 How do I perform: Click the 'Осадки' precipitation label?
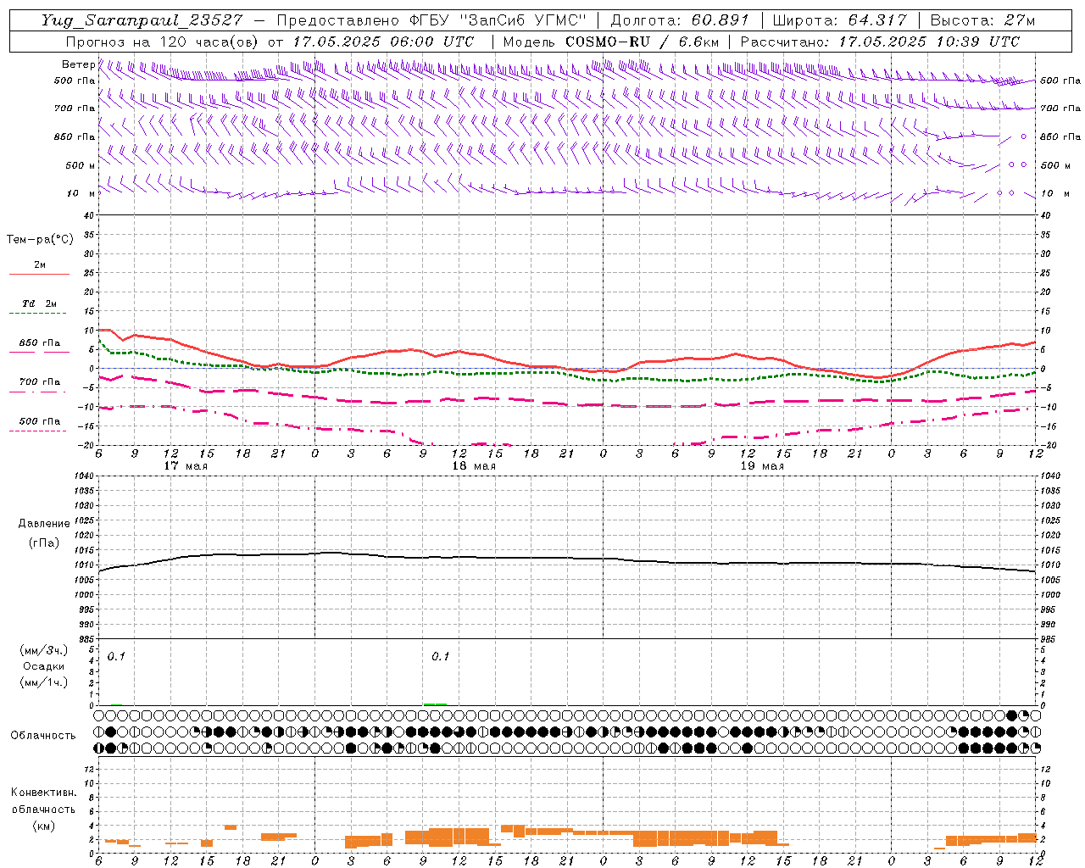click(43, 666)
